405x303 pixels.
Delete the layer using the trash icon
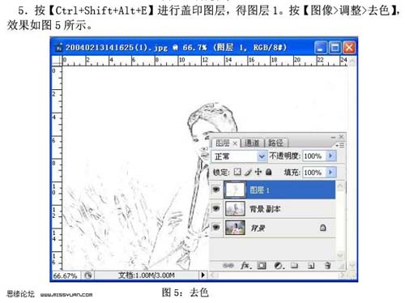pyautogui.click(x=328, y=266)
